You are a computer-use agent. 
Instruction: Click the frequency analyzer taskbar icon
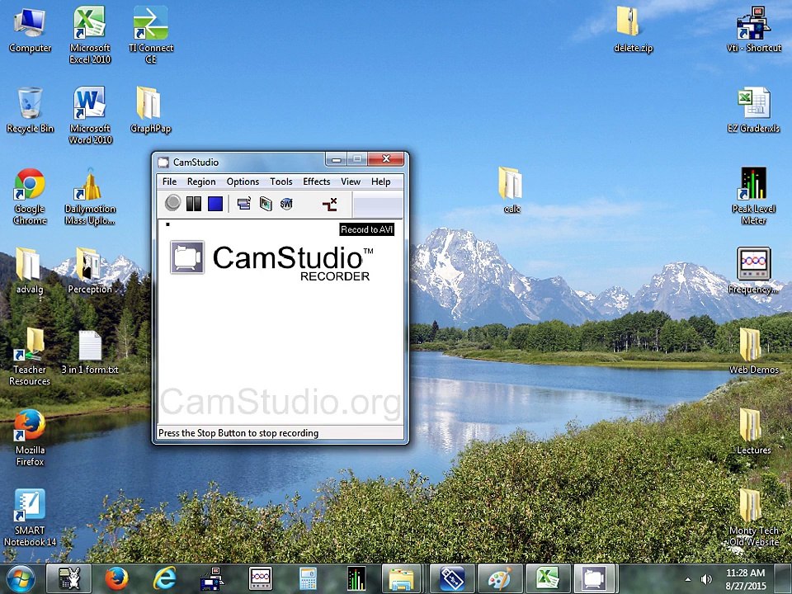[260, 578]
